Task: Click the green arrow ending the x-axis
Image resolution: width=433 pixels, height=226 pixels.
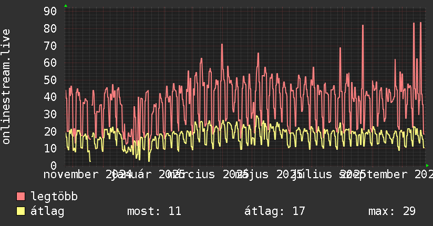Action: [427, 166]
